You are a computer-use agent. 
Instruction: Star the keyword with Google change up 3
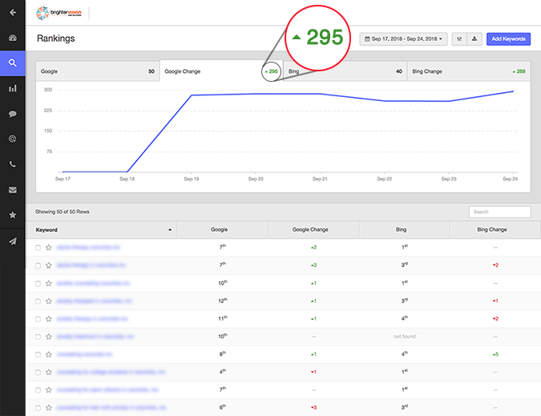pos(49,265)
